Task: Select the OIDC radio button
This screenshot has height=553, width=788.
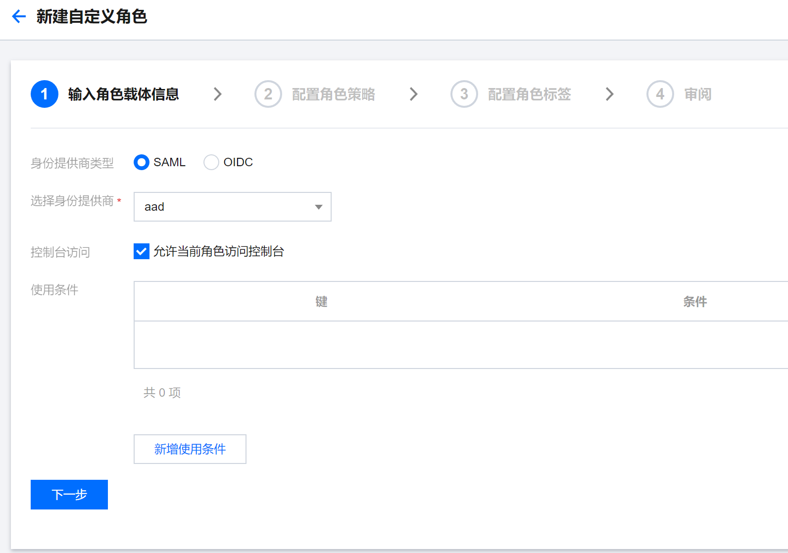Action: (211, 162)
